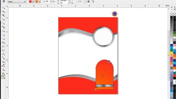Open right palette flyout arrow at top
176x99 pixels.
click(175, 7)
